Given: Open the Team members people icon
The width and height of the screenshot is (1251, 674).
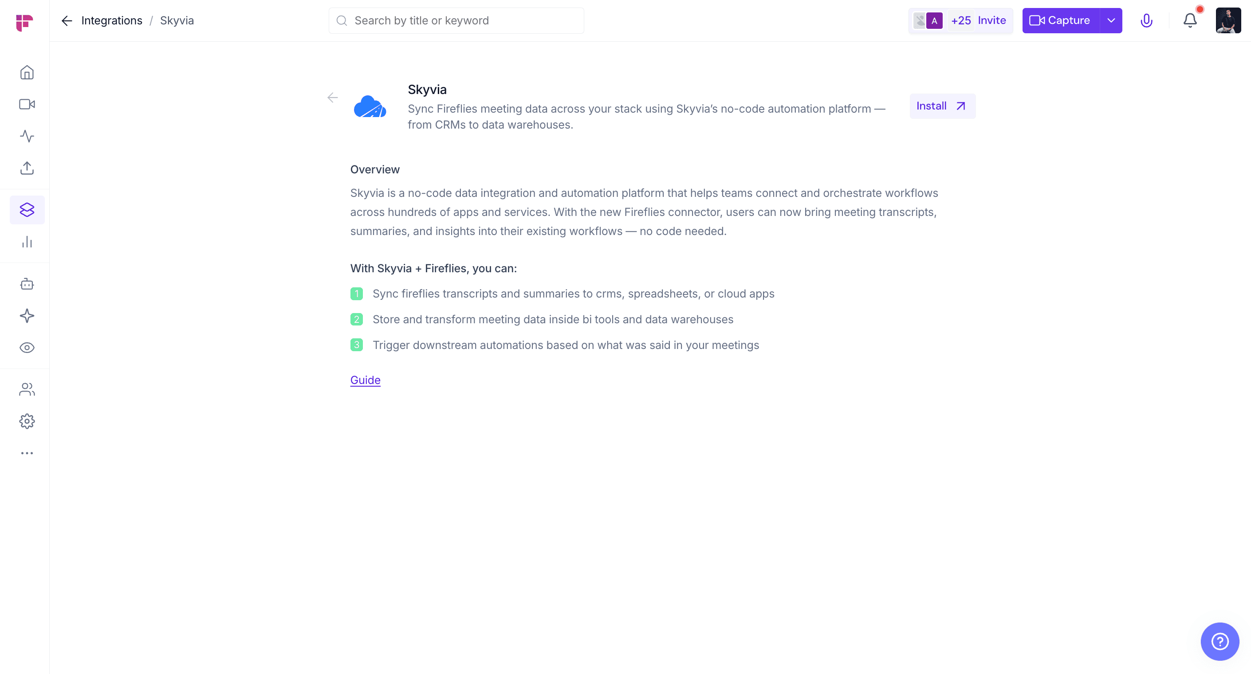Looking at the screenshot, I should pyautogui.click(x=27, y=389).
